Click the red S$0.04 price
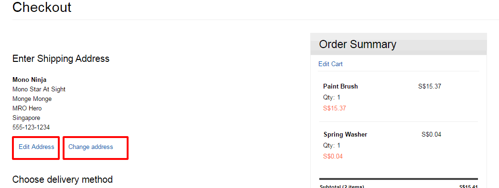499x188 pixels. tap(333, 157)
